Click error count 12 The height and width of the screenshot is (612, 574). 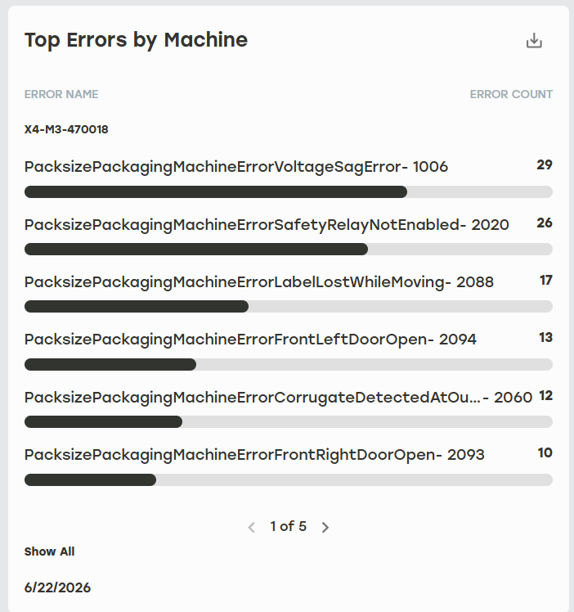545,396
